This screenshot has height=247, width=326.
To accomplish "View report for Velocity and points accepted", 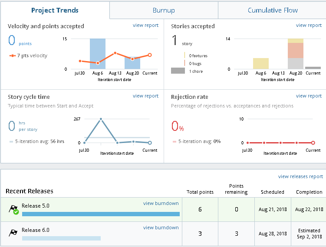I will 145,25.
